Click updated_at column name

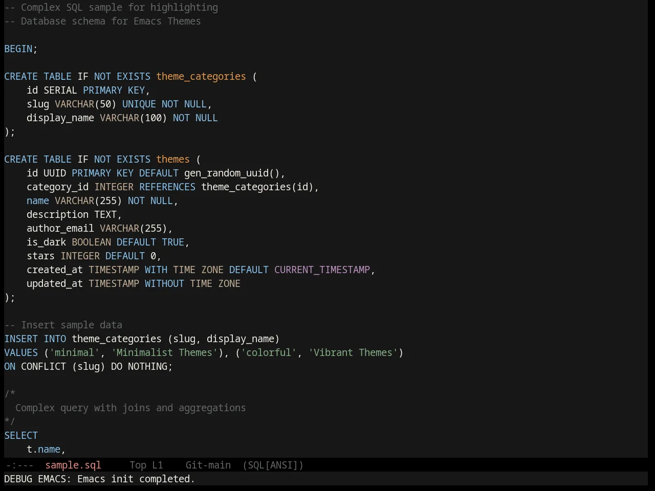point(55,283)
